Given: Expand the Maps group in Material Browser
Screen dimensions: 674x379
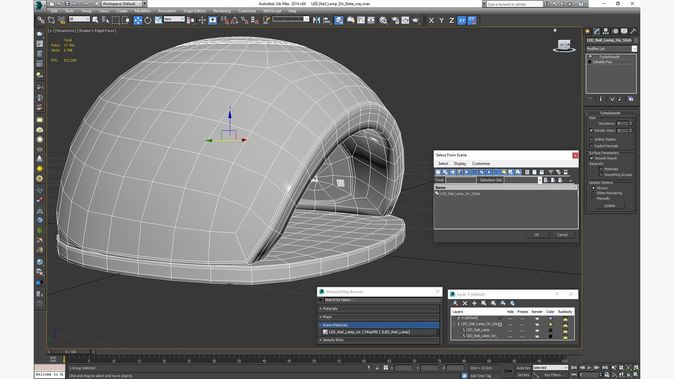Looking at the screenshot, I should click(x=378, y=317).
